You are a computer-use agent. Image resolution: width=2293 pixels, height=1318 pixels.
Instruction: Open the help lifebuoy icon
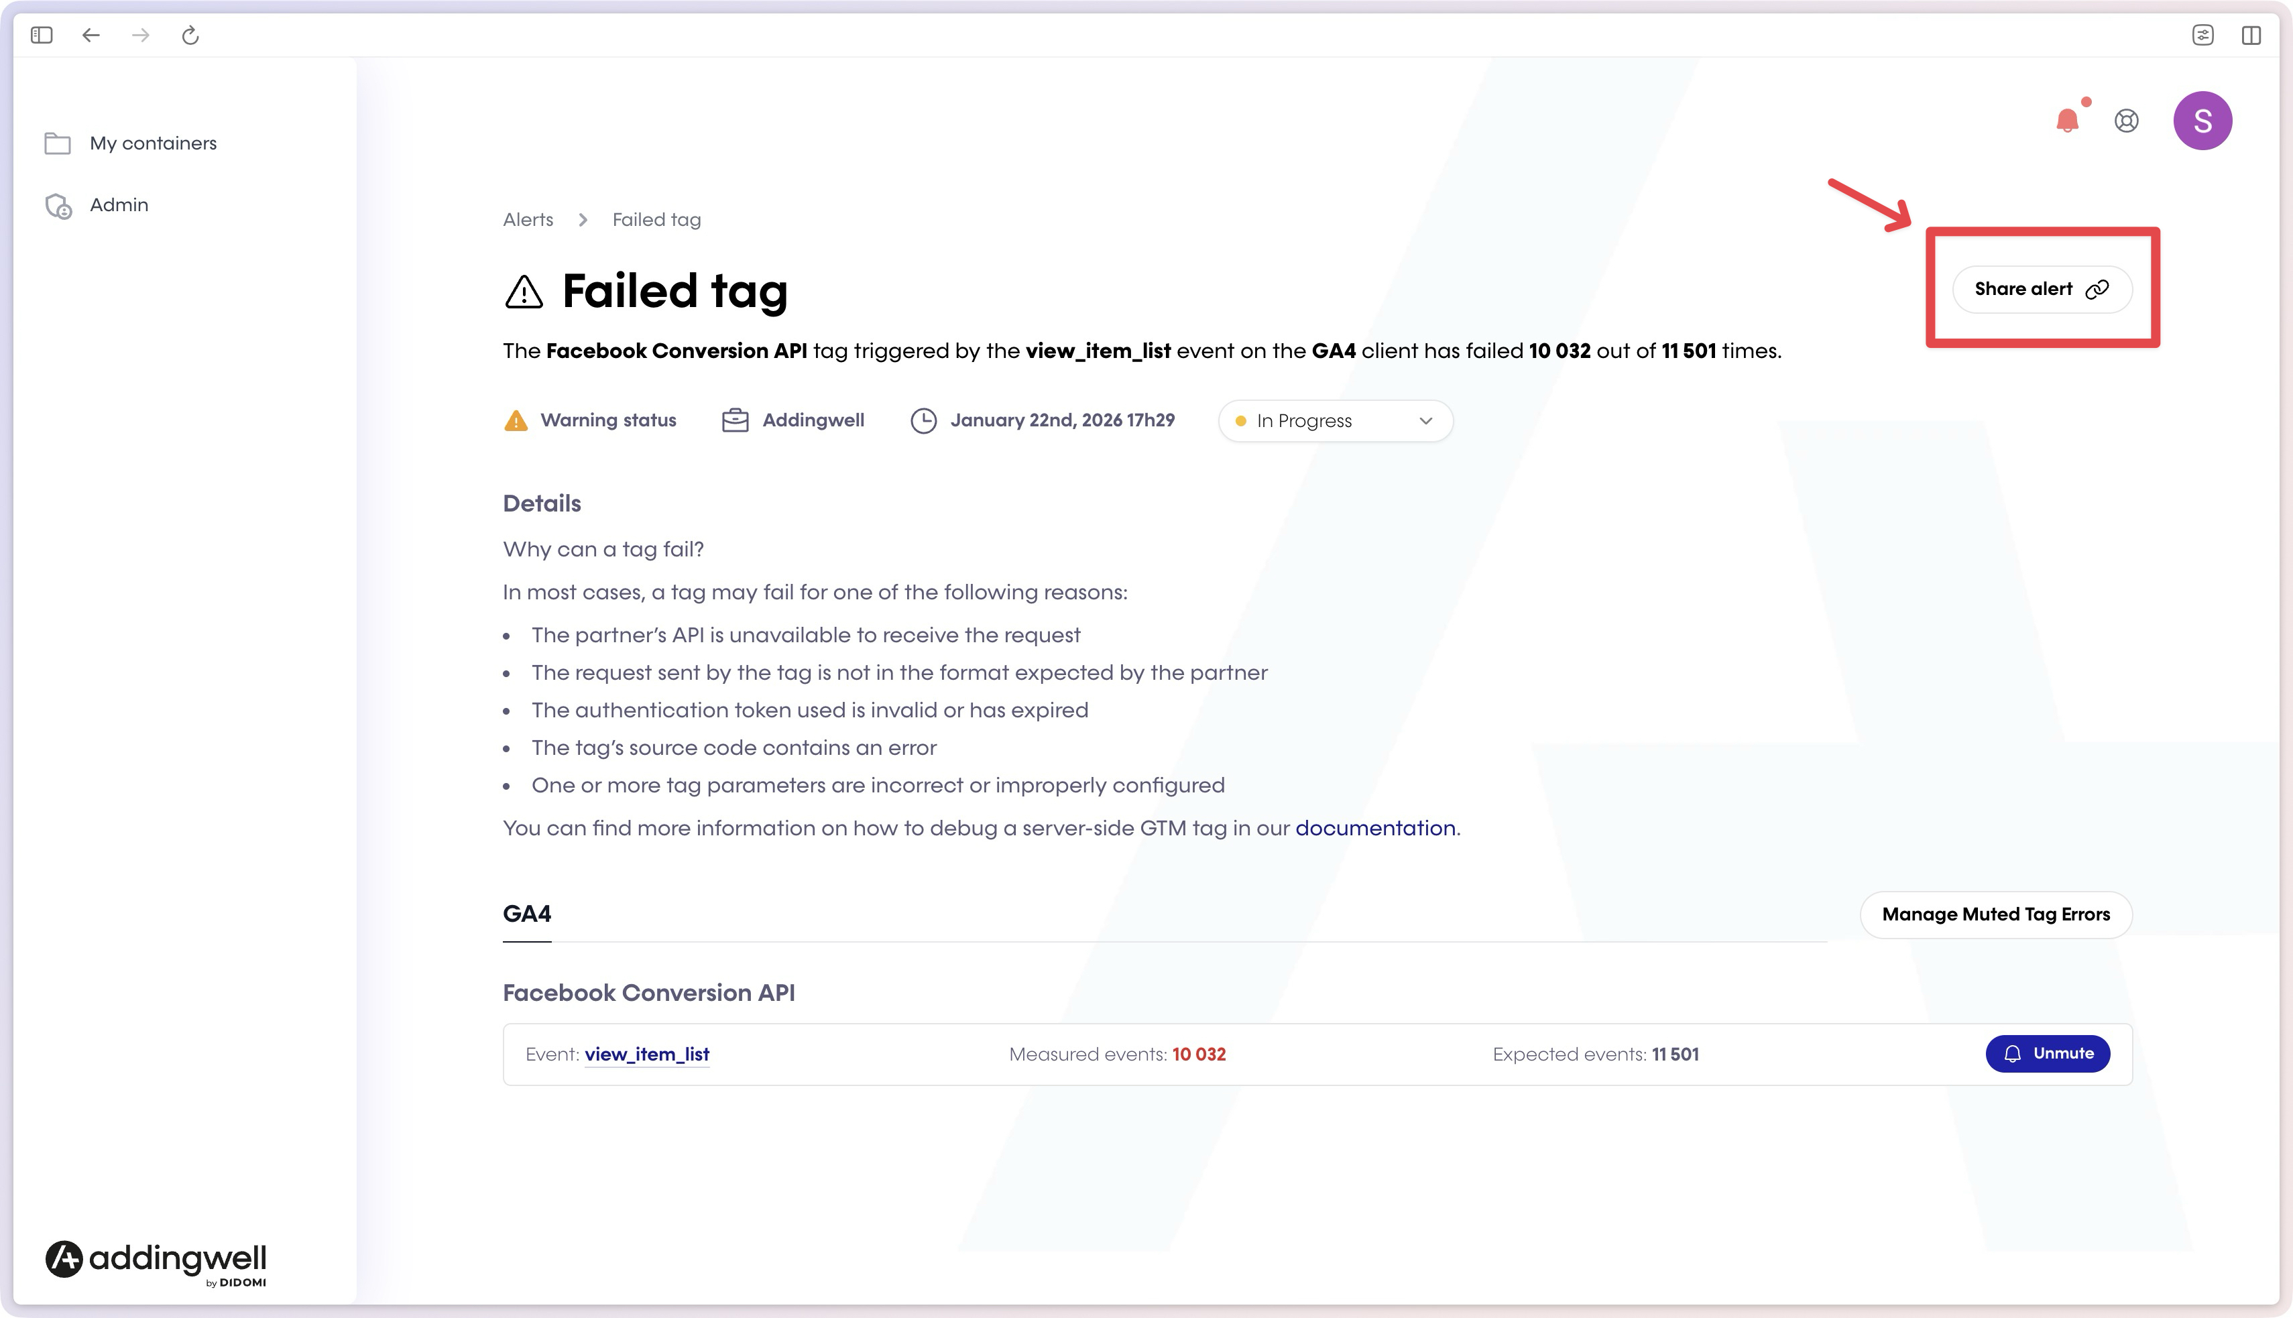2127,121
